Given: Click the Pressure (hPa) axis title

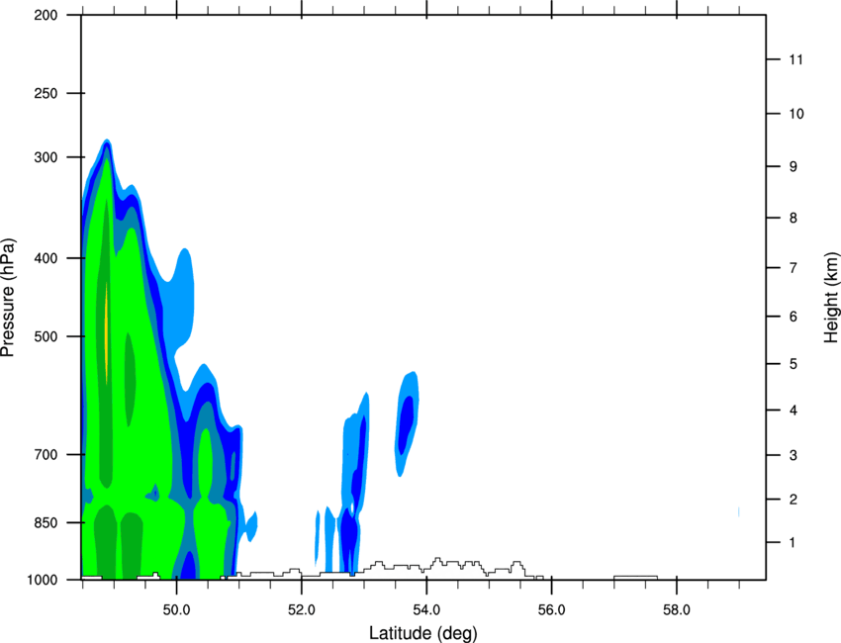Looking at the screenshot, I should click(8, 298).
